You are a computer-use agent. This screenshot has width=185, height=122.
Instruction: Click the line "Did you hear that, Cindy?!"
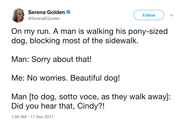[x=58, y=107]
